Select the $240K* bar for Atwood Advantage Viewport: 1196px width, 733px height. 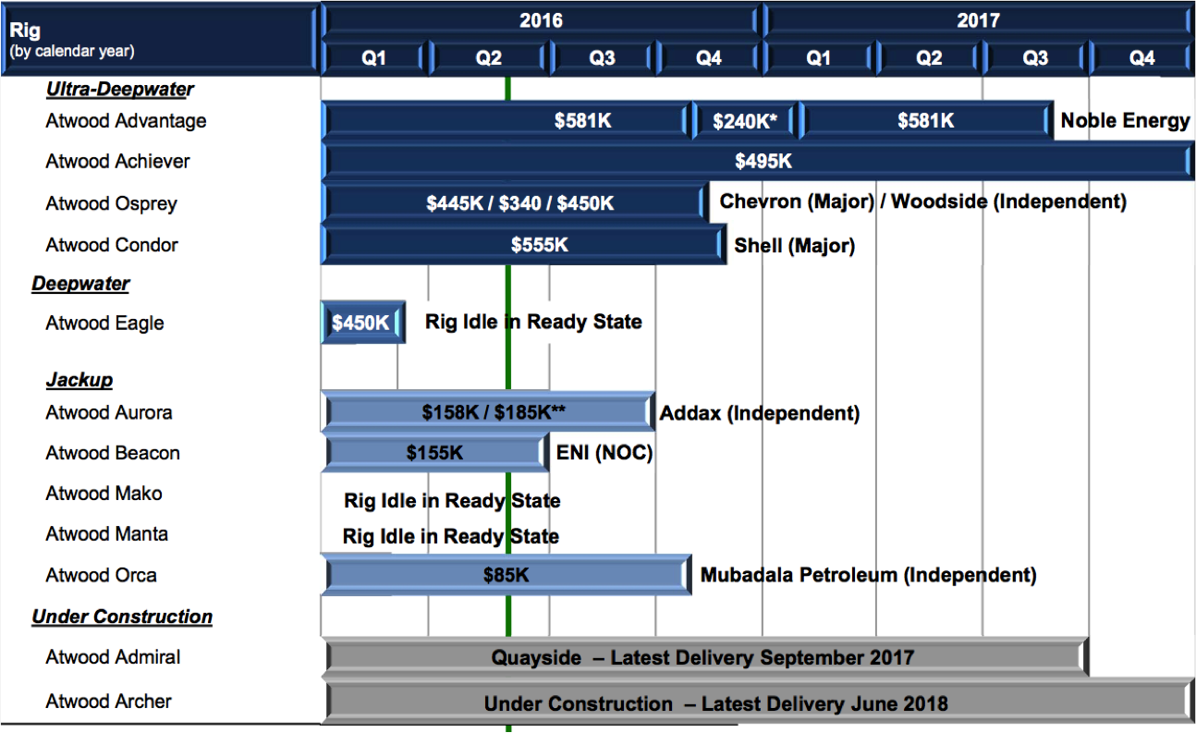tap(744, 121)
